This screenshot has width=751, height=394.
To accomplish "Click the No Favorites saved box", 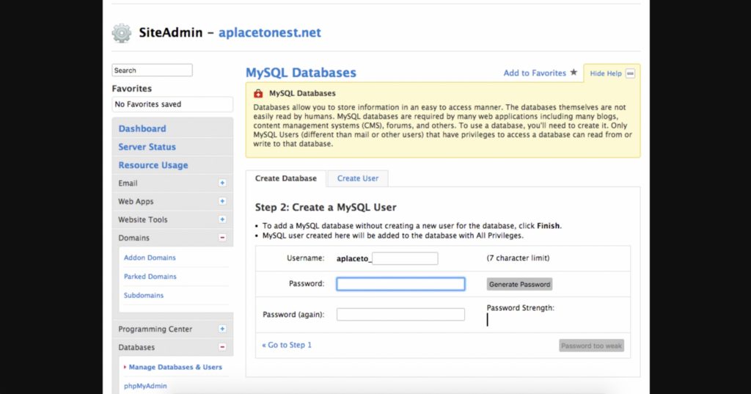I will tap(172, 104).
